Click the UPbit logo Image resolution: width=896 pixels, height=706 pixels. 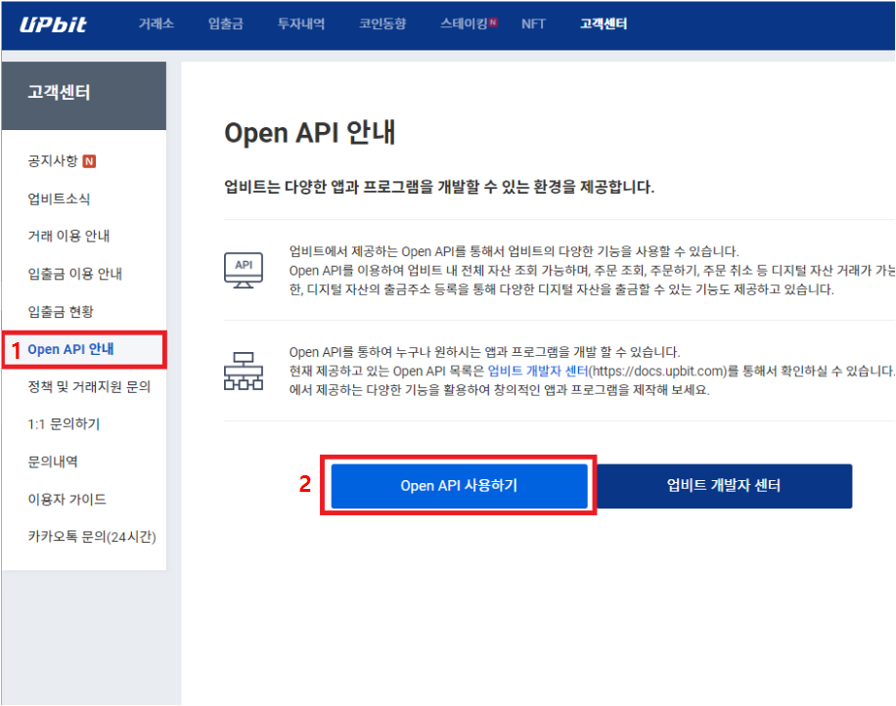(x=53, y=24)
